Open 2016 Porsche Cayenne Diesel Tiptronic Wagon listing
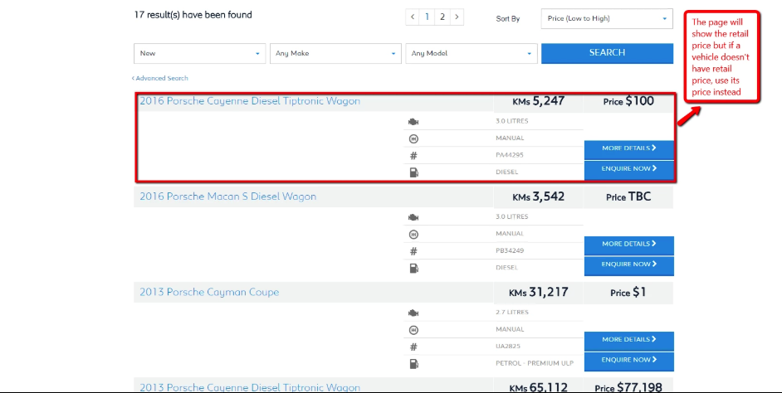Viewport: 782px width, 393px height. (x=249, y=101)
